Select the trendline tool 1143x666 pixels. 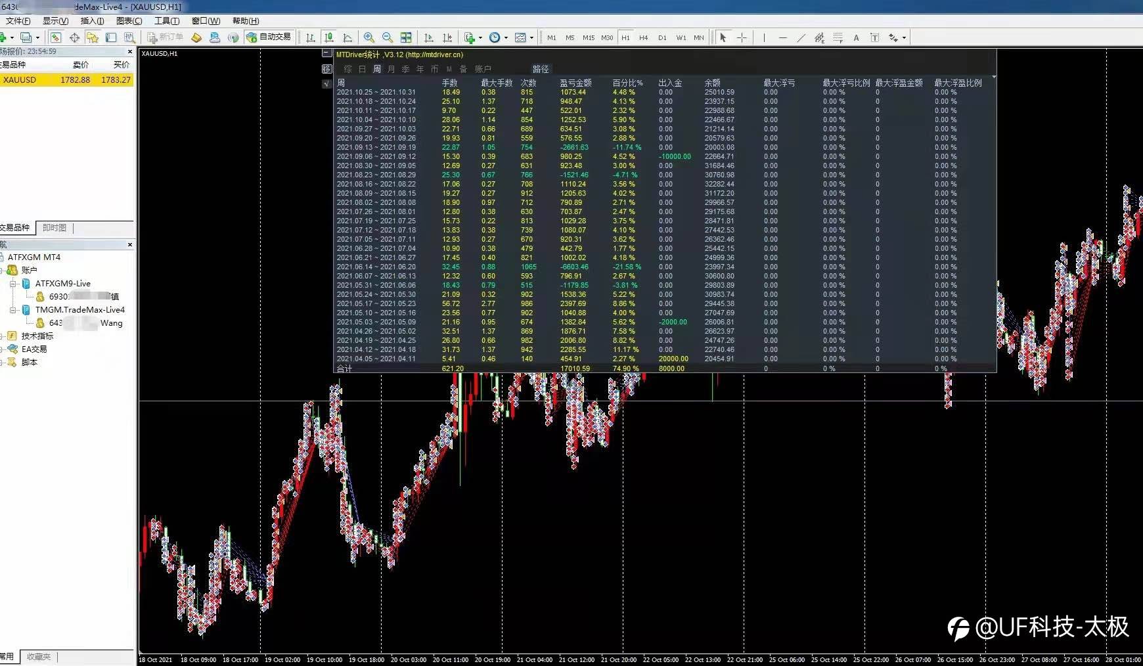click(x=801, y=37)
